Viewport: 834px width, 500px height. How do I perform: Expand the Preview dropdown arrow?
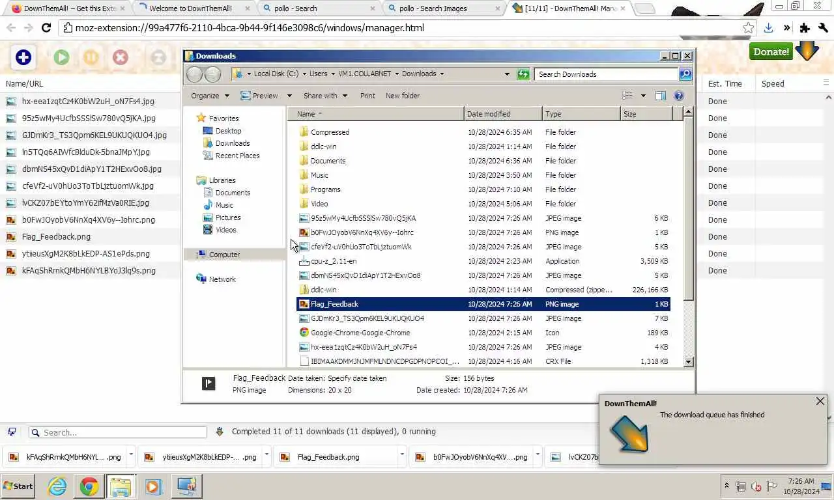point(289,96)
